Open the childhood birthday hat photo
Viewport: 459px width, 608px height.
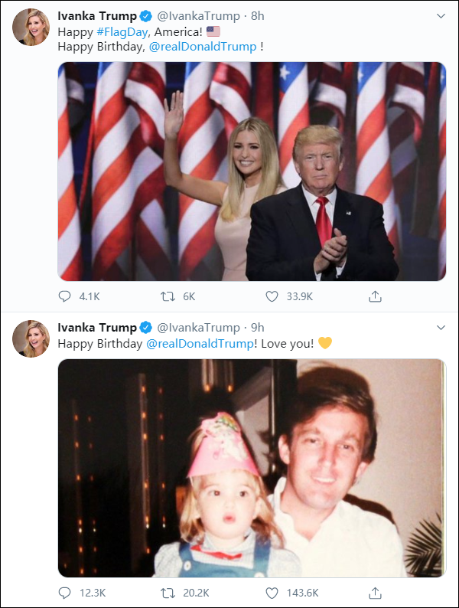point(252,468)
